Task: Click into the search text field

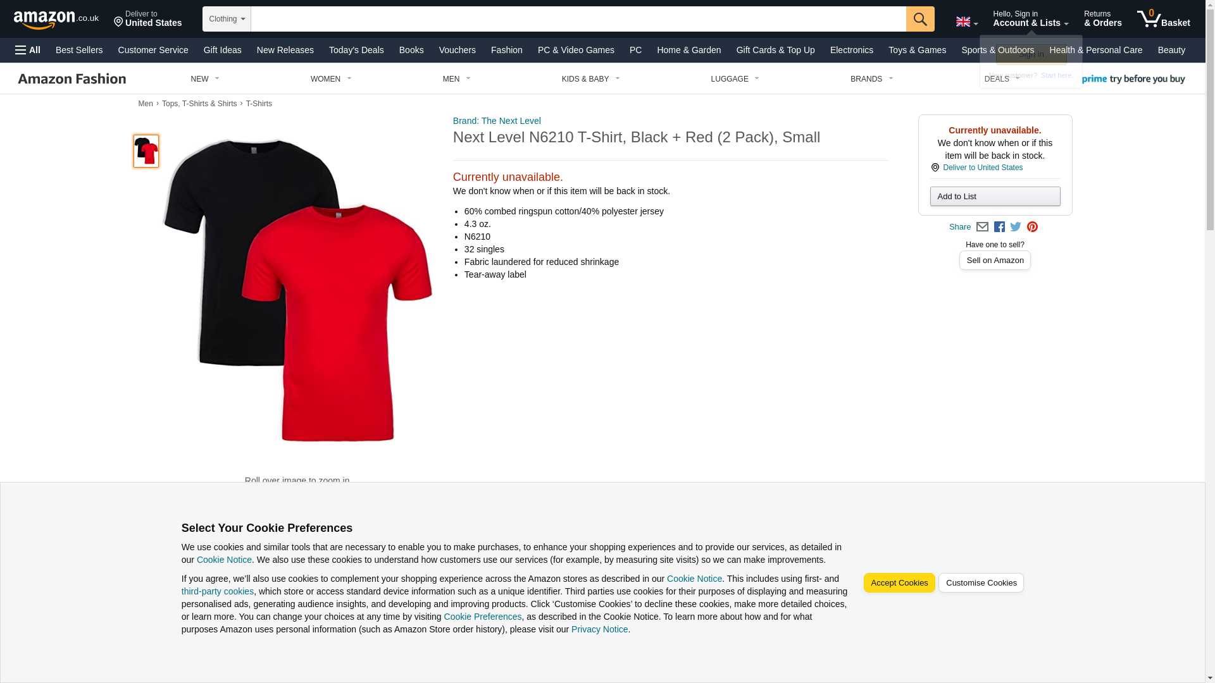Action: [578, 19]
